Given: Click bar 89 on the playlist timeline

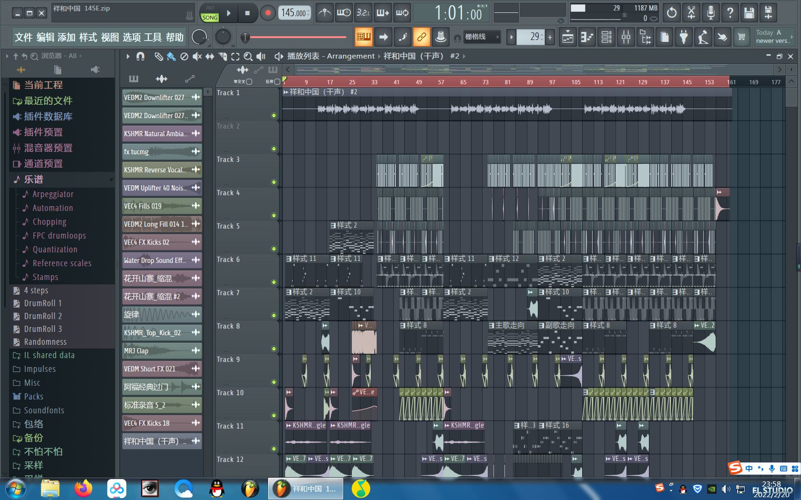Looking at the screenshot, I should point(530,82).
